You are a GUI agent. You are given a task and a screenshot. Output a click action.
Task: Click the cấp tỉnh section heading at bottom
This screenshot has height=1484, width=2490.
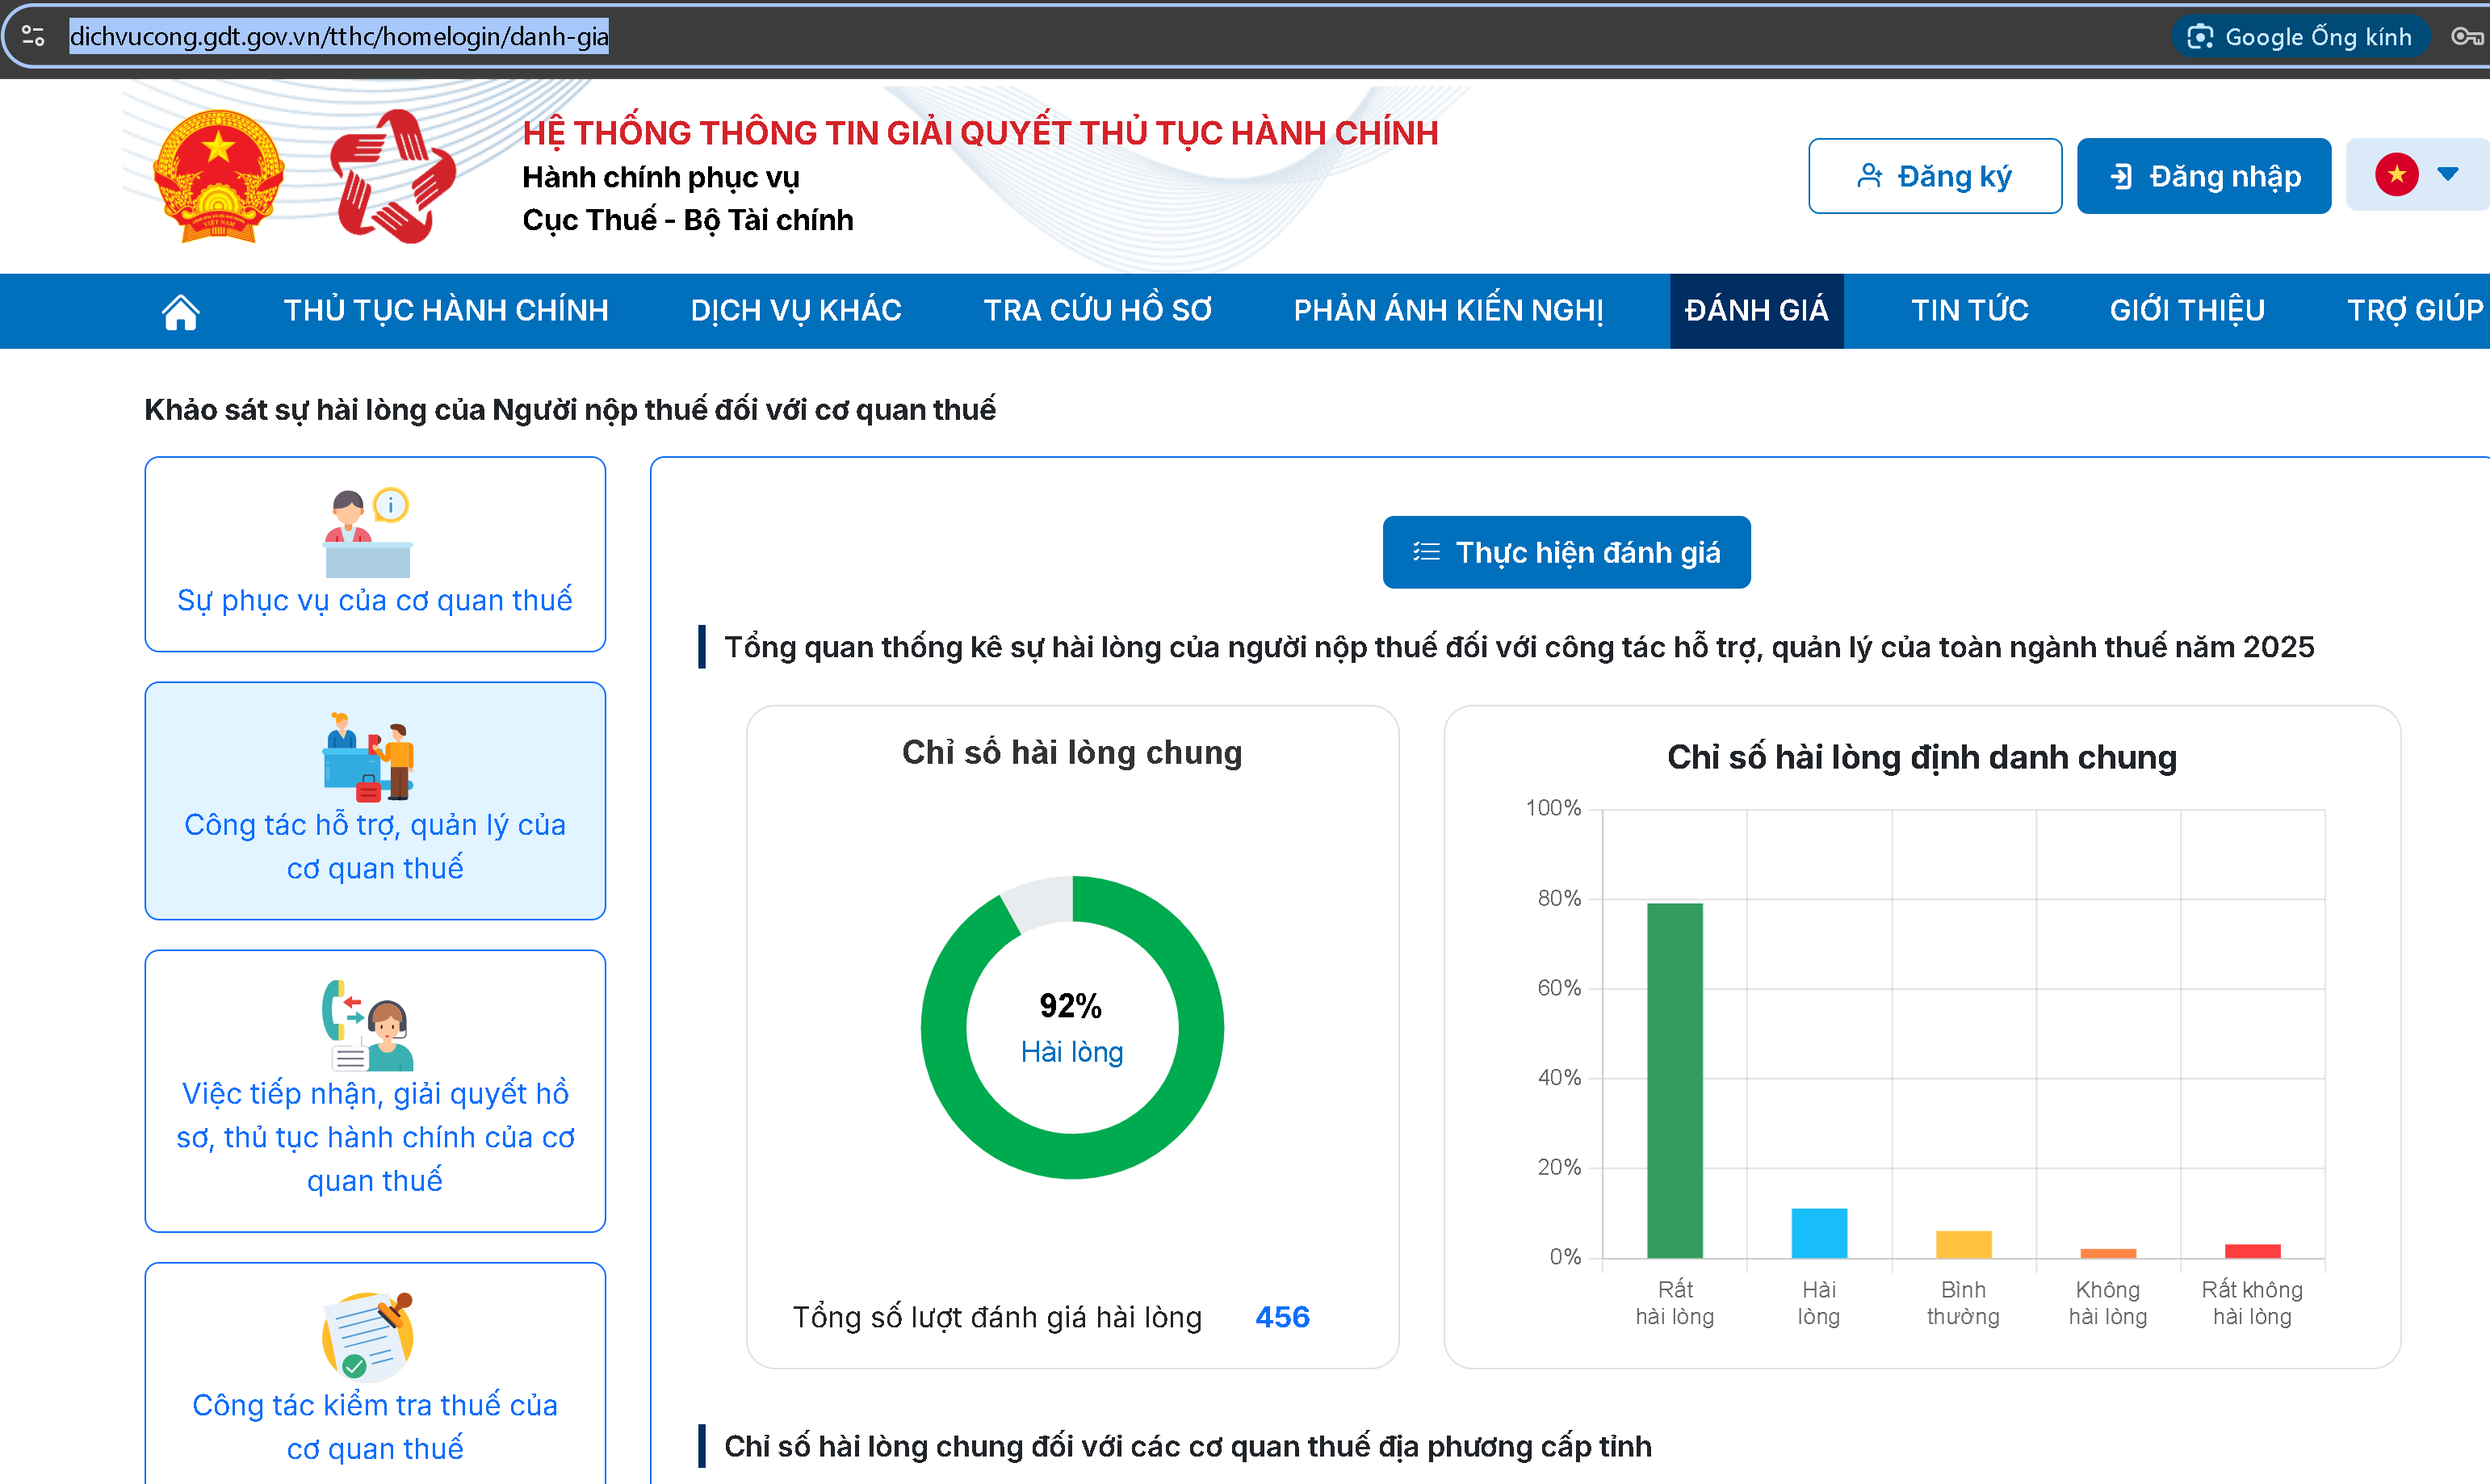click(x=1187, y=1446)
